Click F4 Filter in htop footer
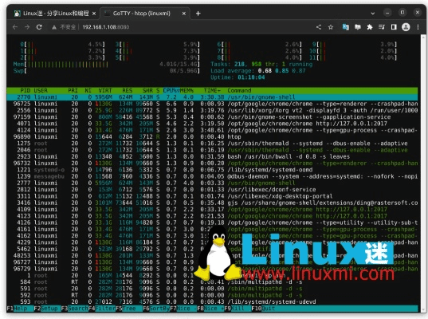The image size is (428, 319). [102, 309]
